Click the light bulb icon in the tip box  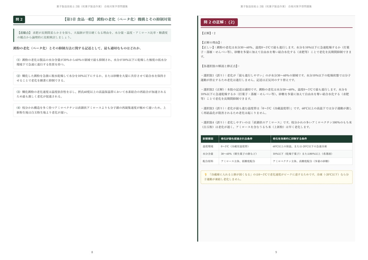point(206,175)
